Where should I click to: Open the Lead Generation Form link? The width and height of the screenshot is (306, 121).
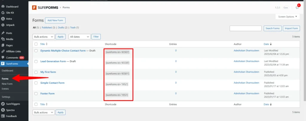click(53, 61)
